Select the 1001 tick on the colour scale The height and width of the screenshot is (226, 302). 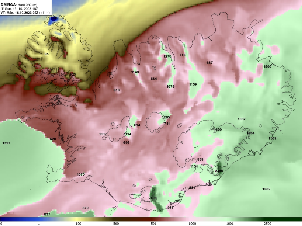coord(230,224)
